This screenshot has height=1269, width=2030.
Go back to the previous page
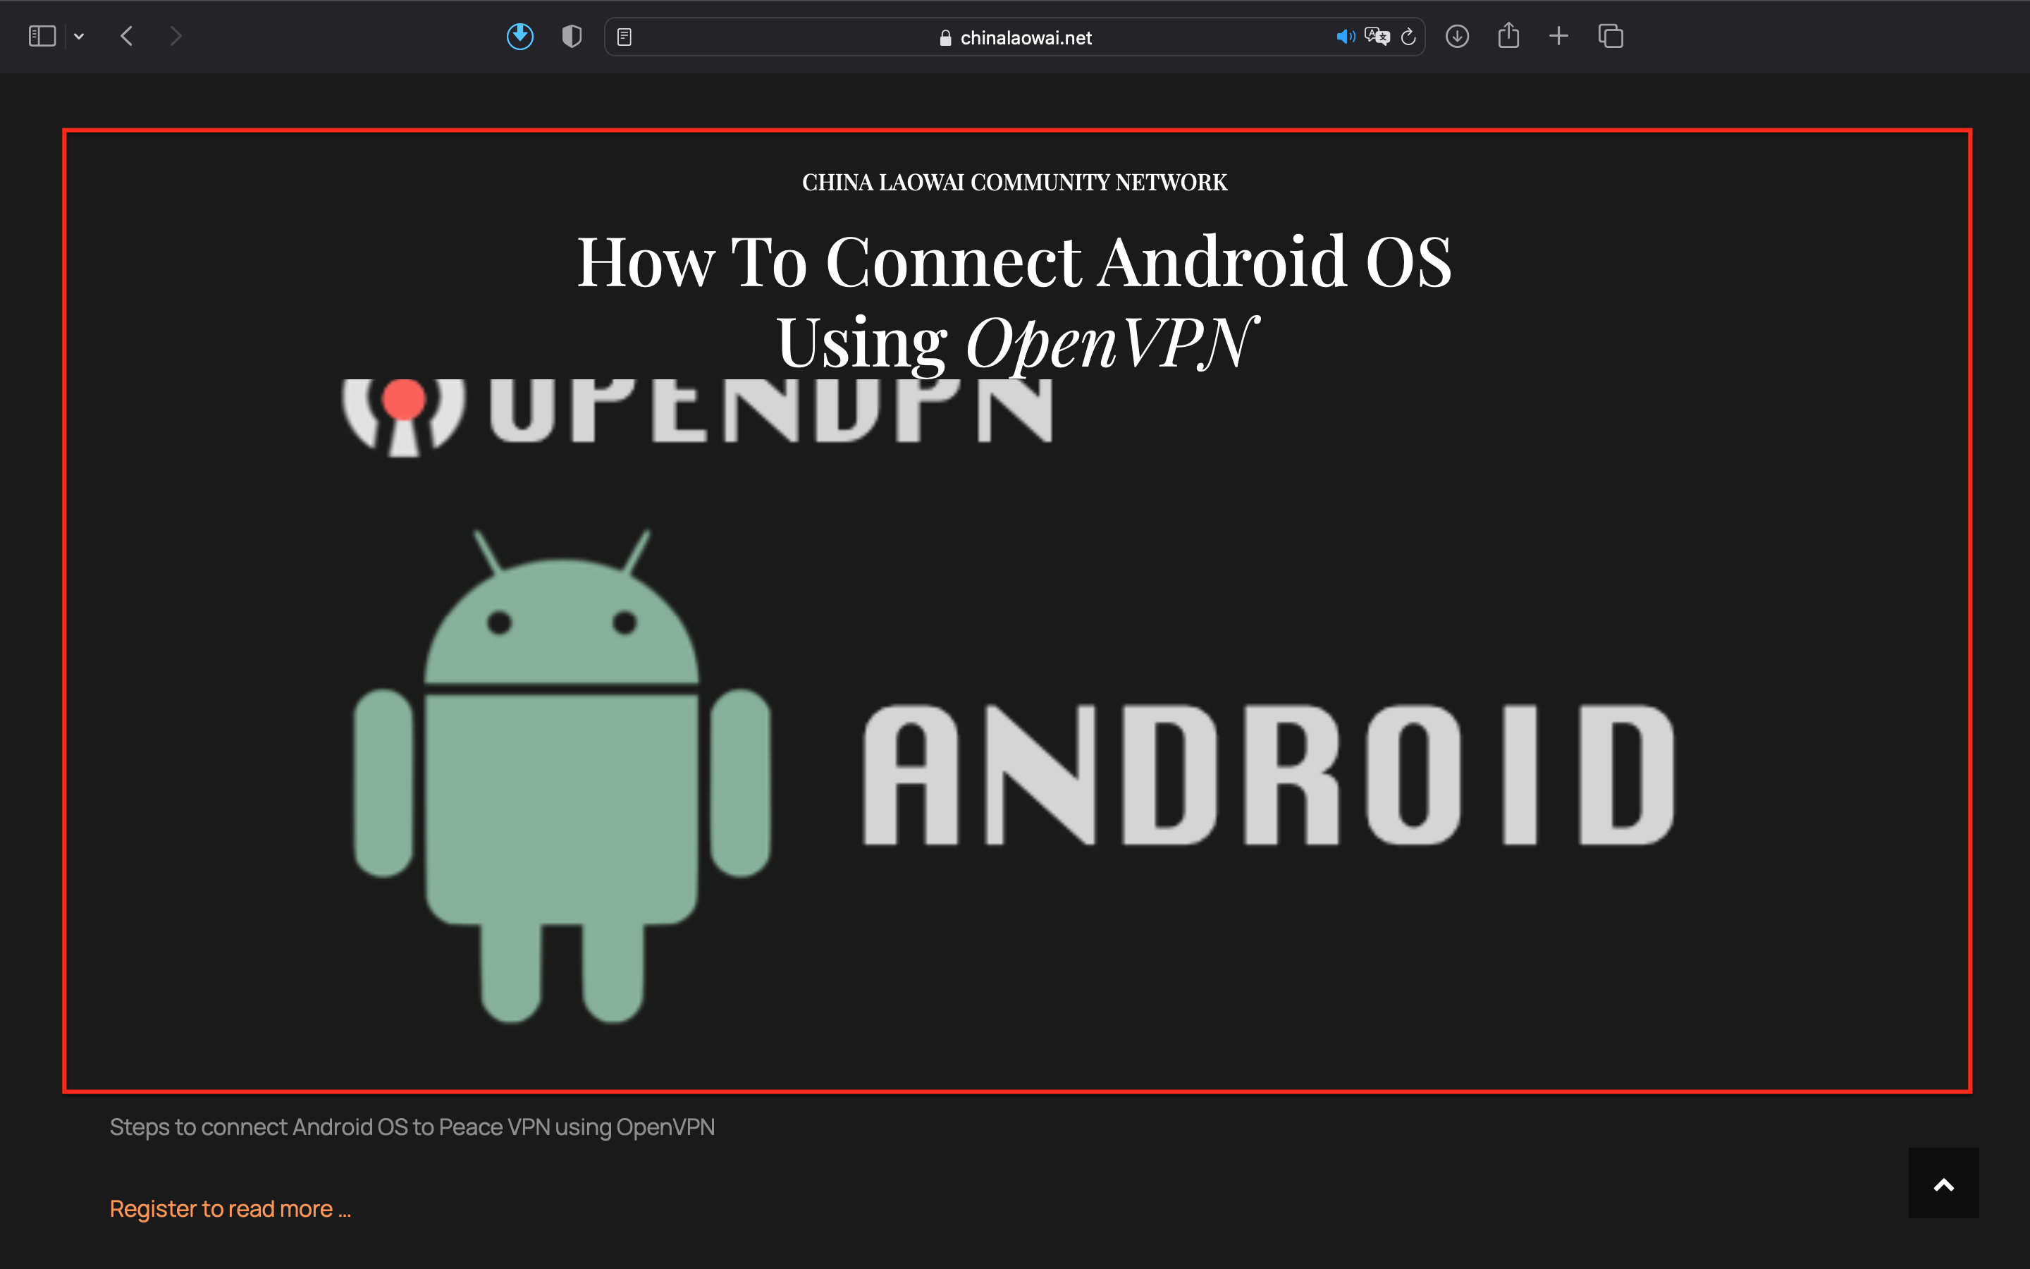pyautogui.click(x=128, y=36)
